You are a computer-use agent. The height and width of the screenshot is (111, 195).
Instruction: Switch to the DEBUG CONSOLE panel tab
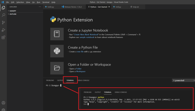click(83, 80)
